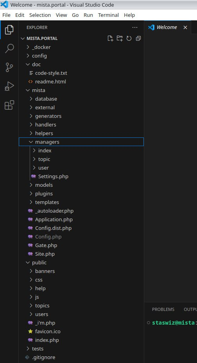Open the Help menu
The image size is (197, 363).
129,15
